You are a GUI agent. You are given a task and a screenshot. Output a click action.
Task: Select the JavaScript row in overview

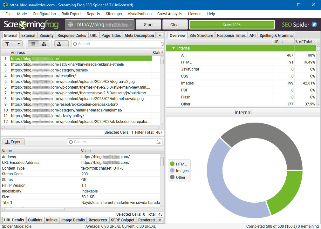point(241,69)
